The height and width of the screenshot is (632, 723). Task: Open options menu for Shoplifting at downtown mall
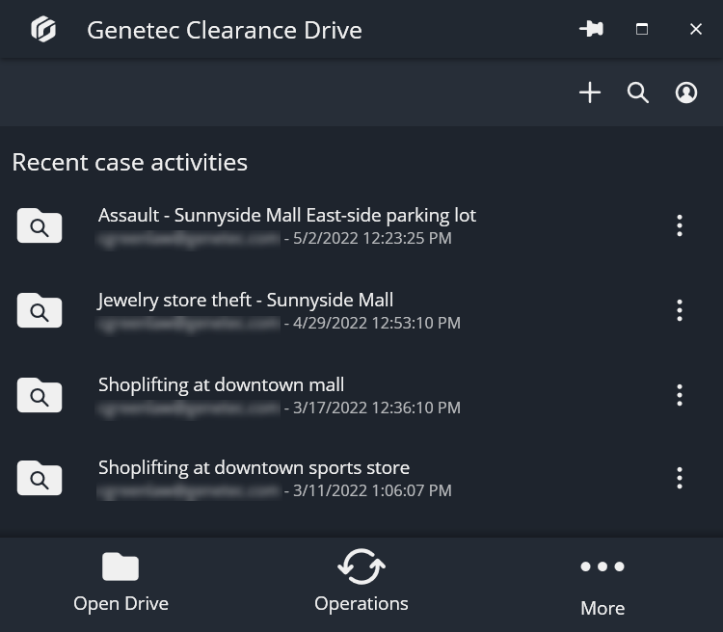point(680,395)
